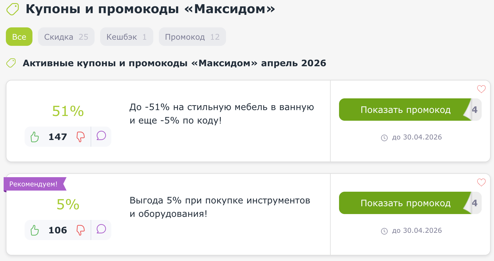The image size is (494, 261).
Task: Reveal the promo code for the 51% furniture deal
Action: click(x=406, y=110)
